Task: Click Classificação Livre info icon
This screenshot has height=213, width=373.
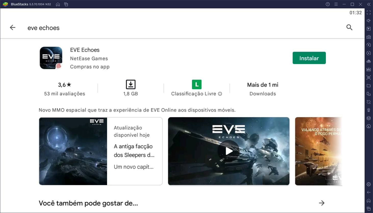Action: pos(220,94)
